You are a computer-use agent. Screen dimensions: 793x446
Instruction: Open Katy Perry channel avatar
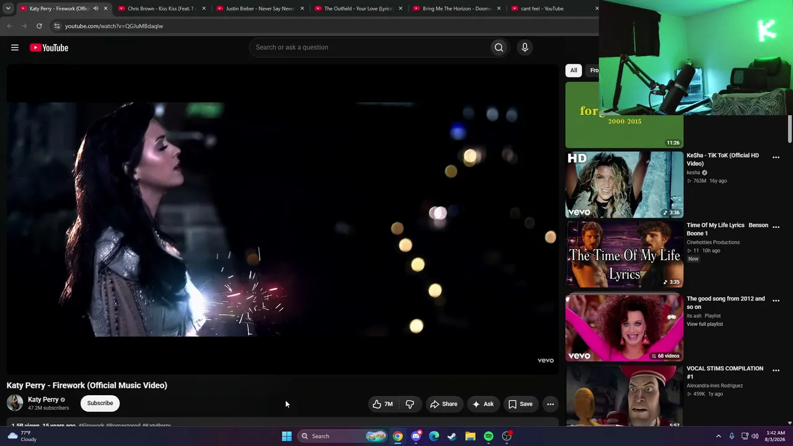pyautogui.click(x=15, y=403)
